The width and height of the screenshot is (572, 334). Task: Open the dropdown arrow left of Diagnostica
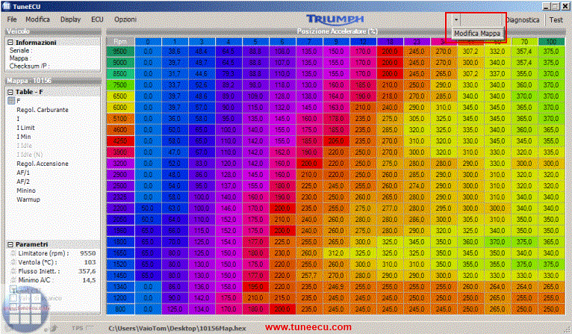pyautogui.click(x=456, y=19)
